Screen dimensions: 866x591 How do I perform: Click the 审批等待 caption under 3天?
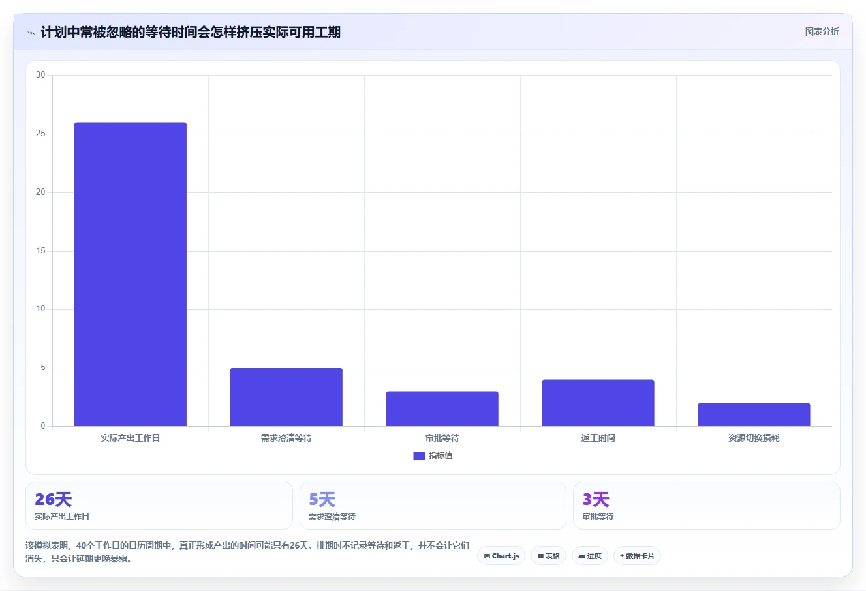pos(598,517)
